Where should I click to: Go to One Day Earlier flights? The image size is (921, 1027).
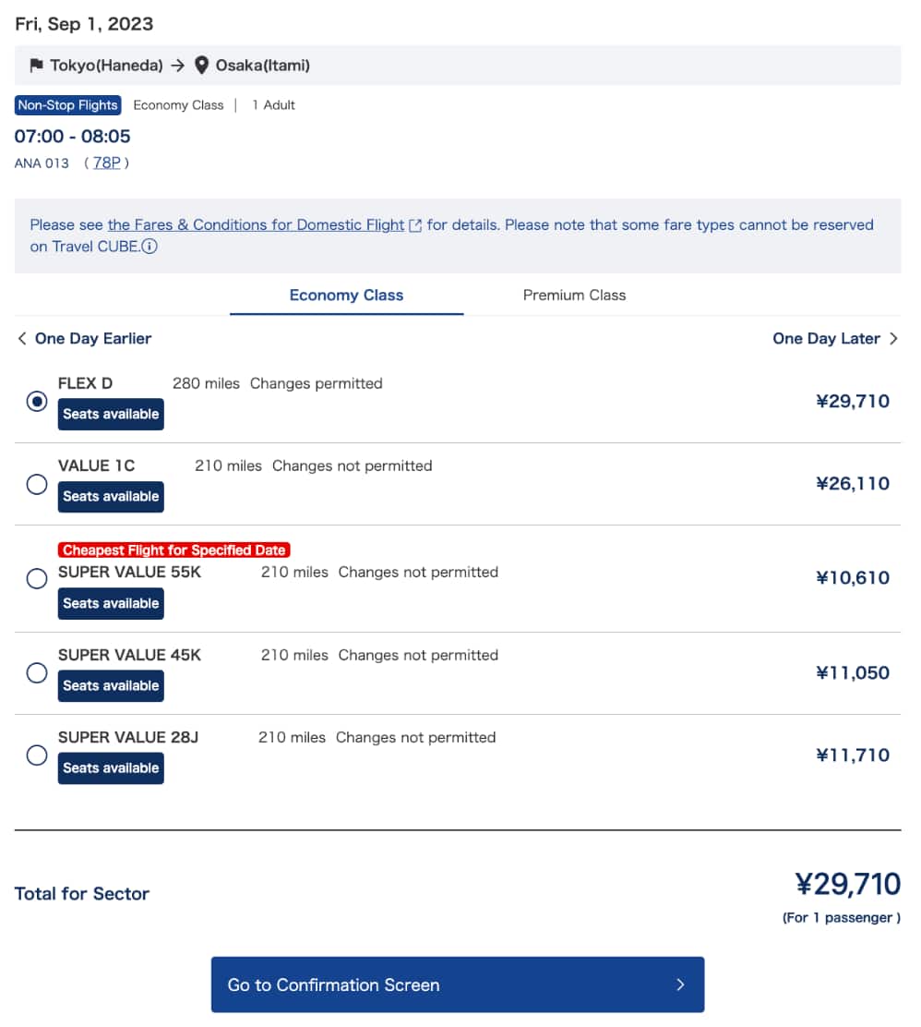pos(92,339)
